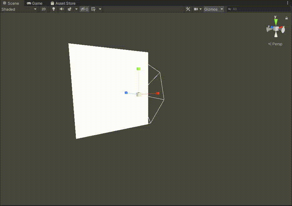
Task: Expand the scene camera dropdown arrow
Action: point(201,9)
